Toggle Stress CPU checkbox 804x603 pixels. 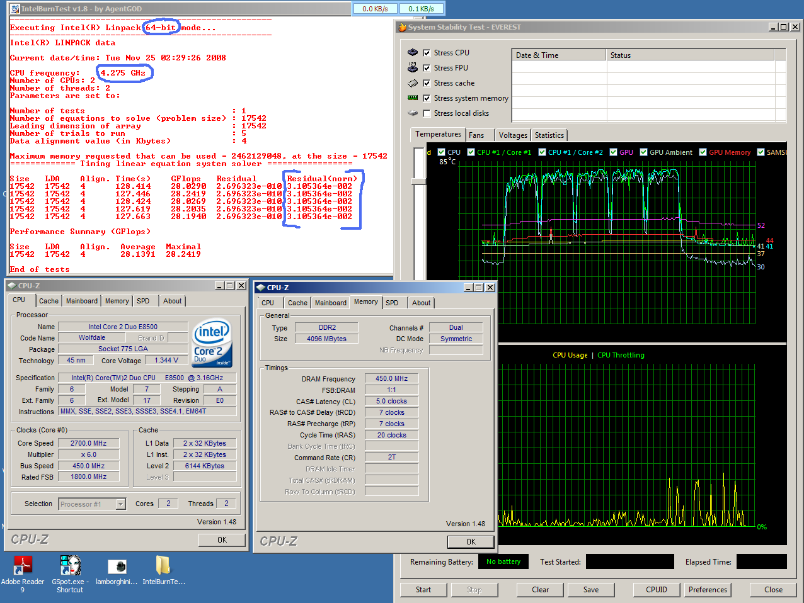[x=427, y=53]
